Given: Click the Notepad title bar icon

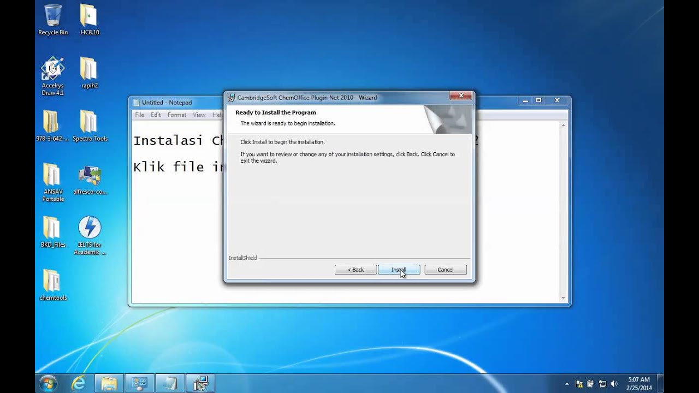Looking at the screenshot, I should click(137, 103).
